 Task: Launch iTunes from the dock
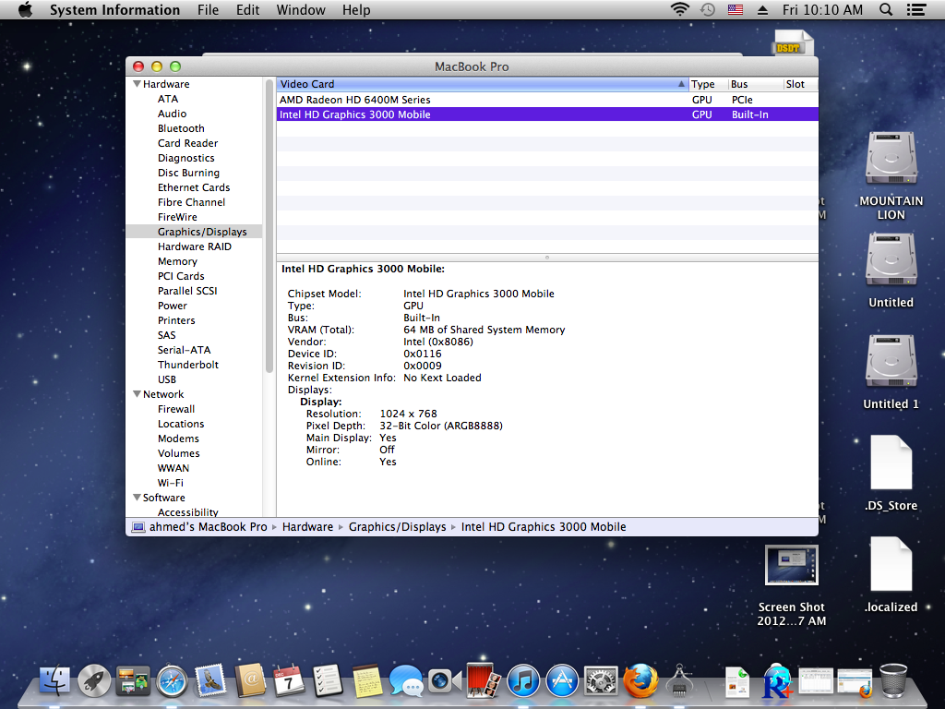[523, 681]
